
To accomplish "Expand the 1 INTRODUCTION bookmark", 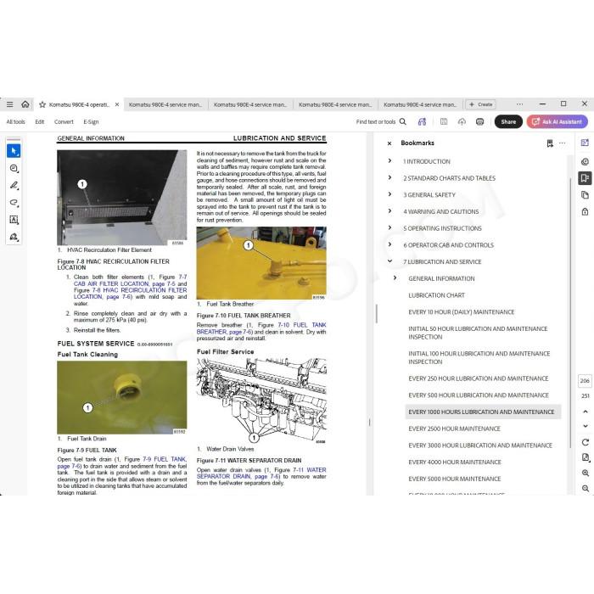I will pyautogui.click(x=389, y=161).
